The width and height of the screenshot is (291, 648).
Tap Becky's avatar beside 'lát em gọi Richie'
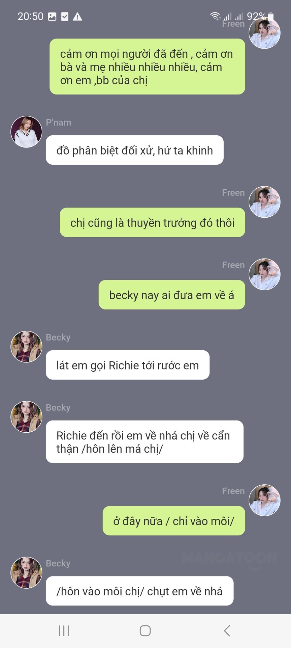[x=26, y=347]
